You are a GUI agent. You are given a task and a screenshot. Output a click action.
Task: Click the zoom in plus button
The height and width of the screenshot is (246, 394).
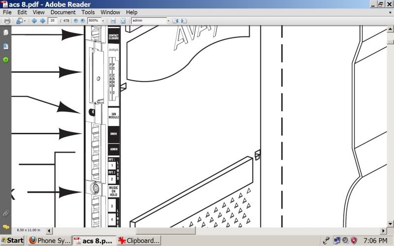[x=83, y=21]
